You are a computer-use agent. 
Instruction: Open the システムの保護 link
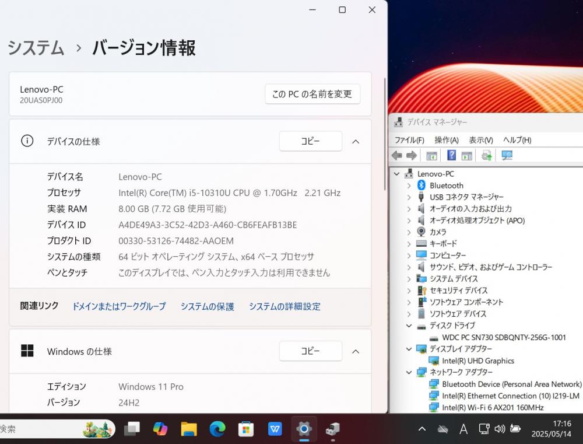click(x=208, y=306)
